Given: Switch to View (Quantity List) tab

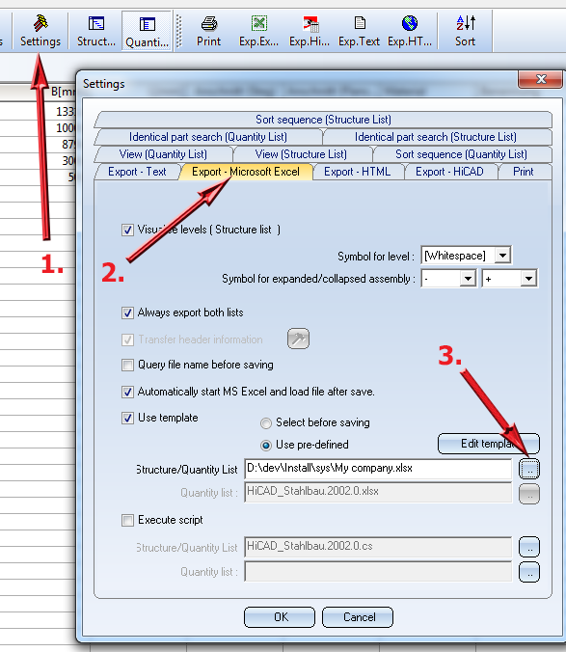Looking at the screenshot, I should tap(163, 154).
